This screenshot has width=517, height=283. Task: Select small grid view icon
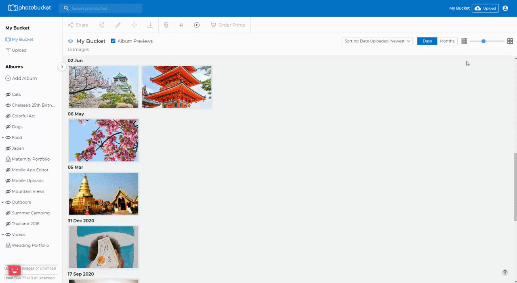464,41
